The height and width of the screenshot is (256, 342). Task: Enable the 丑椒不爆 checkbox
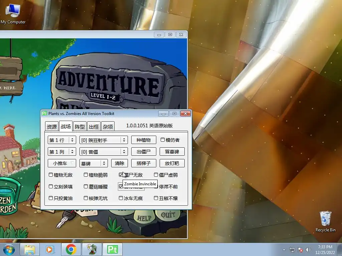point(156,198)
